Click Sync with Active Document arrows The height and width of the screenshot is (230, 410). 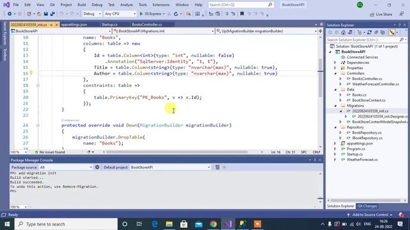coord(369,33)
